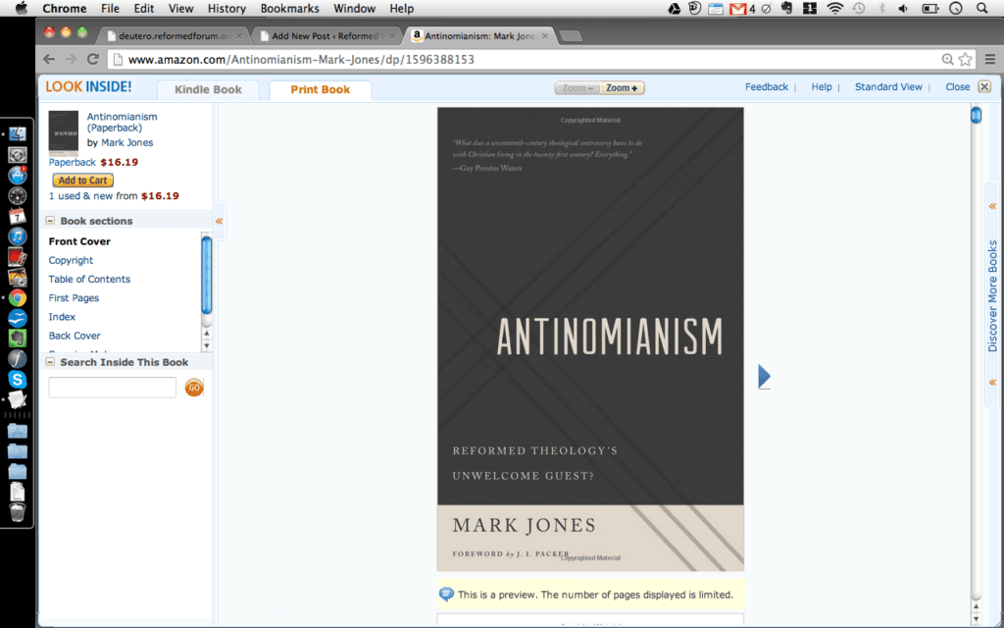Open Skype from the dock
The height and width of the screenshot is (628, 1004).
(x=18, y=379)
